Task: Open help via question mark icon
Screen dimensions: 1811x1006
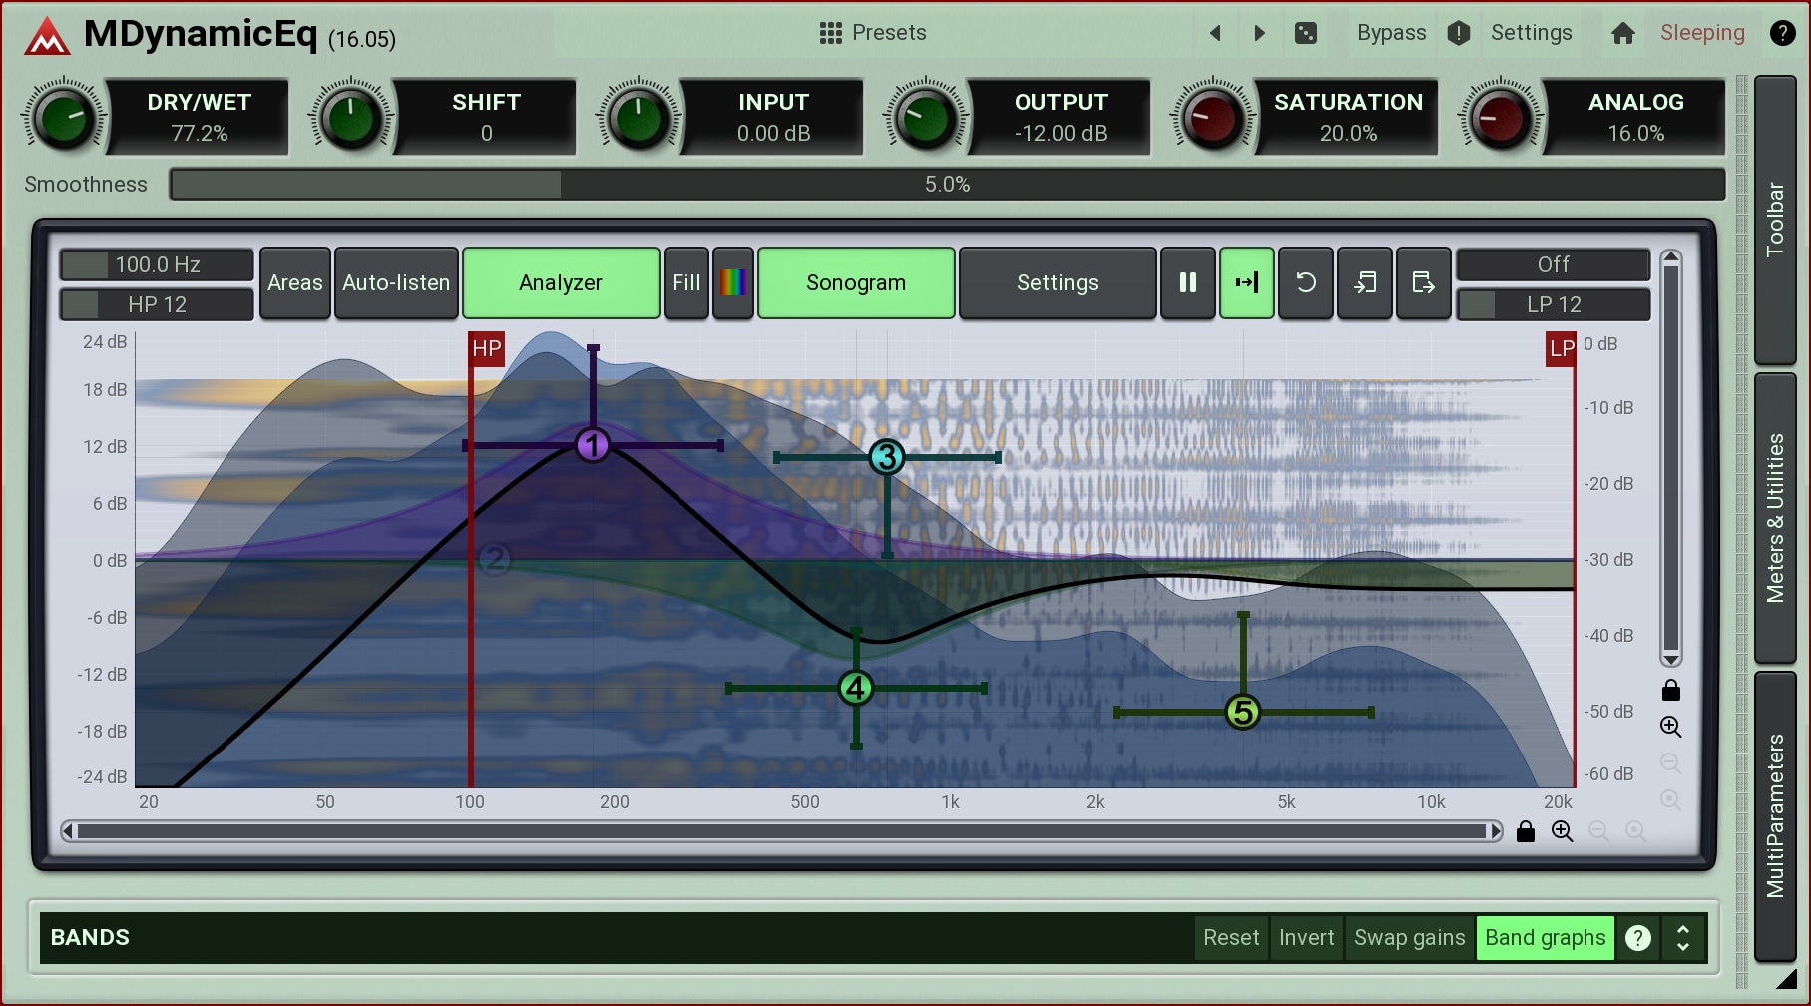Action: point(1782,33)
